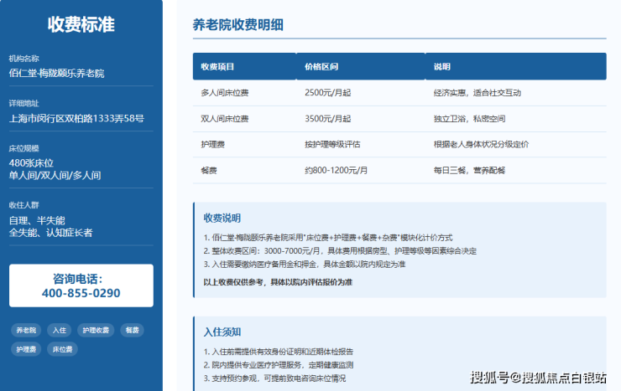
Task: Select the 护理收费 tag
Action: click(96, 330)
